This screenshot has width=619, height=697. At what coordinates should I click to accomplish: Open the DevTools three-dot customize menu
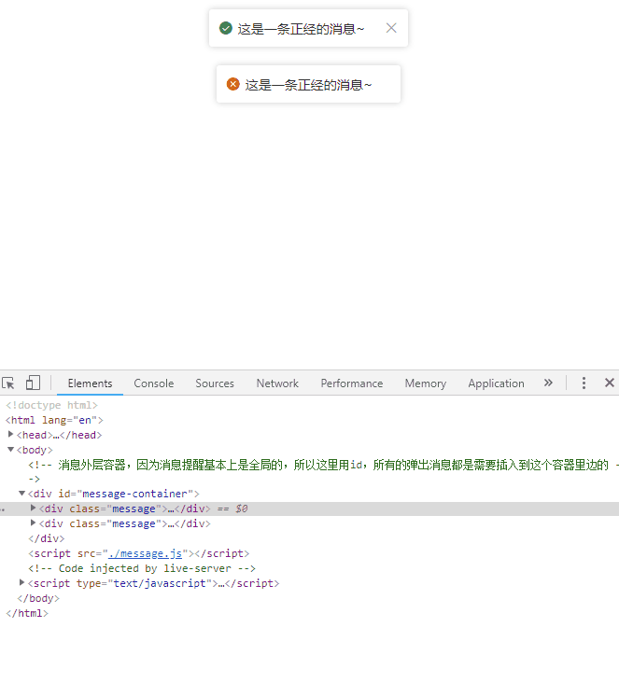[x=584, y=383]
